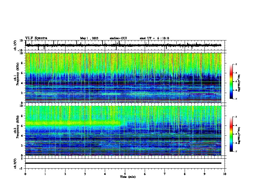Click time tick label "3" on x-axis
This screenshot has width=253, height=195.
(x=85, y=174)
